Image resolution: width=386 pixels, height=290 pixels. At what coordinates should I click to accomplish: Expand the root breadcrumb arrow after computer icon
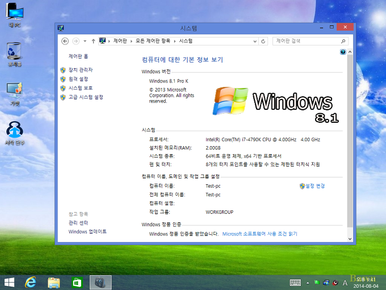(x=109, y=41)
